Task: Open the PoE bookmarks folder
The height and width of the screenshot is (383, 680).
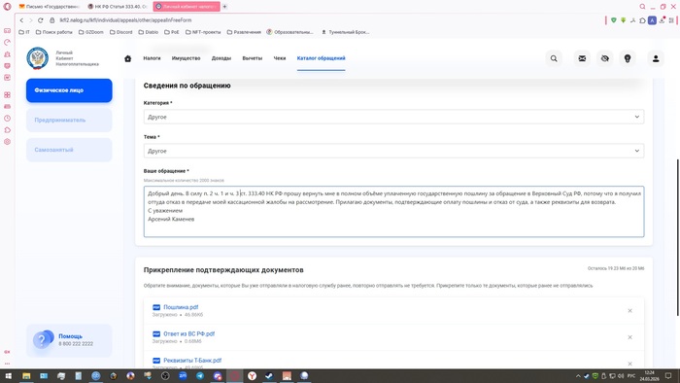Action: click(172, 32)
